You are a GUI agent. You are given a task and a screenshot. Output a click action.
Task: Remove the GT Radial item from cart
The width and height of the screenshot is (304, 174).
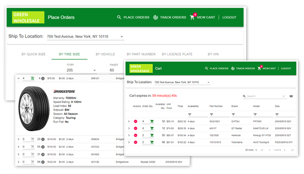tap(136, 128)
